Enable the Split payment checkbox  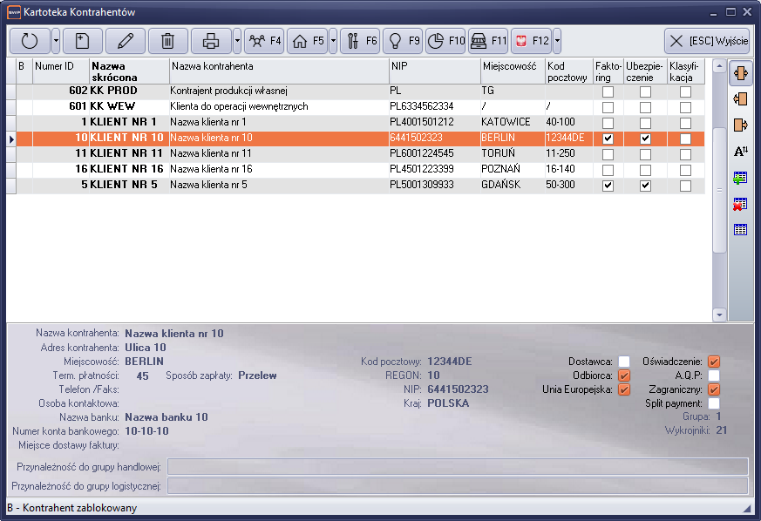pos(714,403)
